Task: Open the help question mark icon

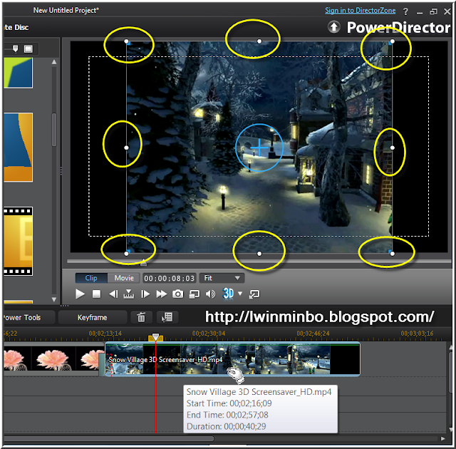Action: click(405, 11)
